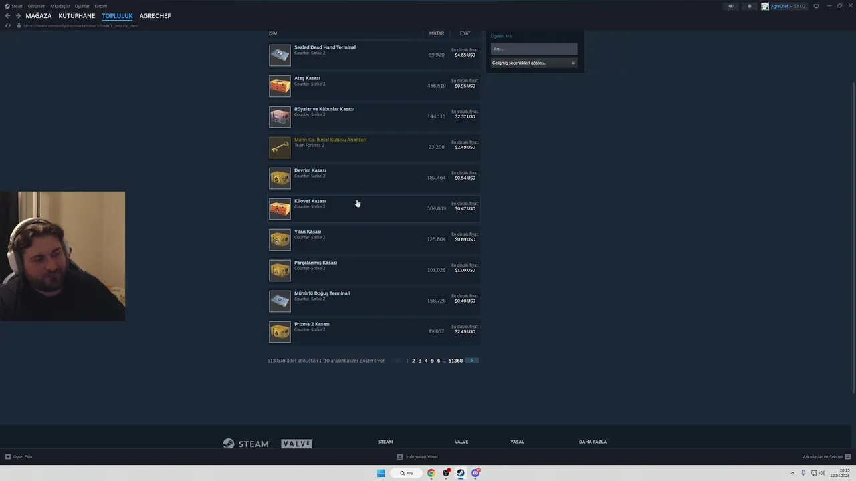856x481 pixels.
Task: Open the Steam taskbar icon
Action: pyautogui.click(x=461, y=473)
